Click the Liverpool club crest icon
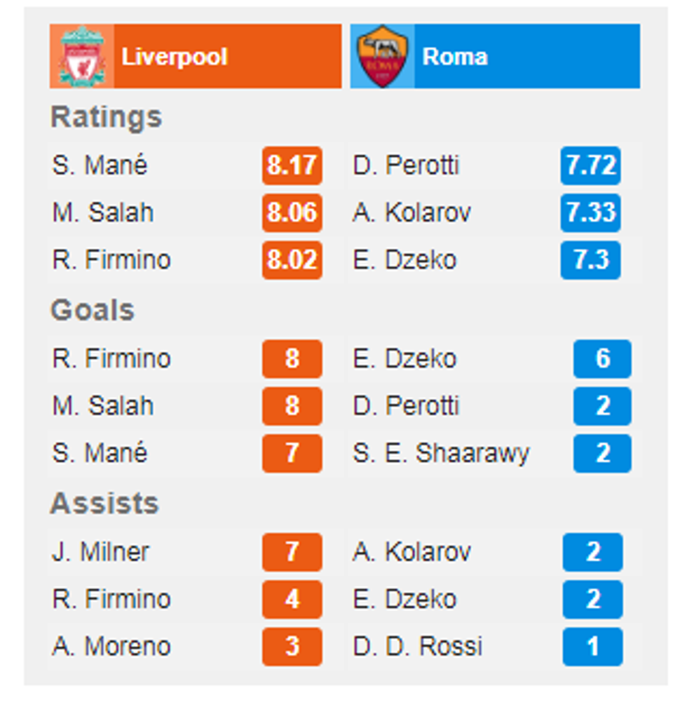This screenshot has height=702, width=687. pyautogui.click(x=82, y=56)
